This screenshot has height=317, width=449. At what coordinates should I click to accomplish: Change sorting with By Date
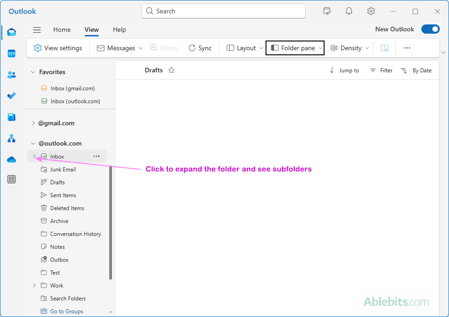(416, 70)
